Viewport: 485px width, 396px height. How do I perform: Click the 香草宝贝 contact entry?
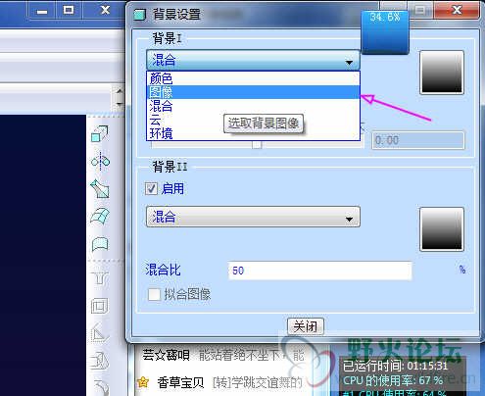(180, 382)
